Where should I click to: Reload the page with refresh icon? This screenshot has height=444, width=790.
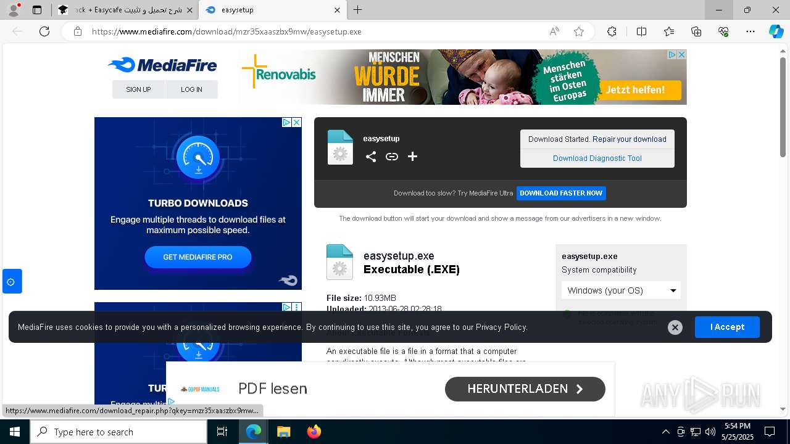click(44, 31)
